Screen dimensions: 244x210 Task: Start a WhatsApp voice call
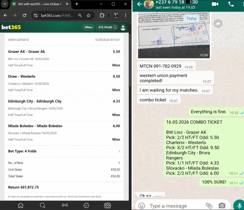(231, 4)
